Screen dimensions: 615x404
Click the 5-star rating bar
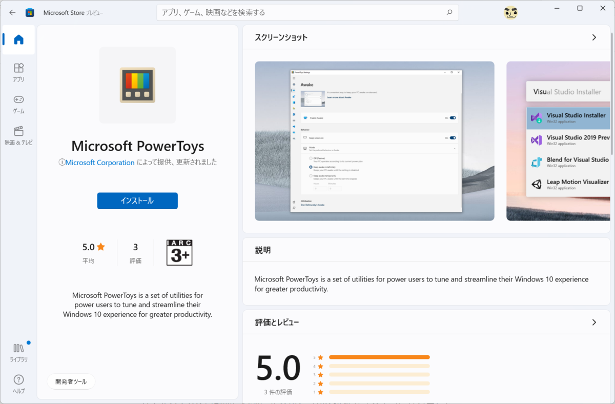pyautogui.click(x=379, y=357)
